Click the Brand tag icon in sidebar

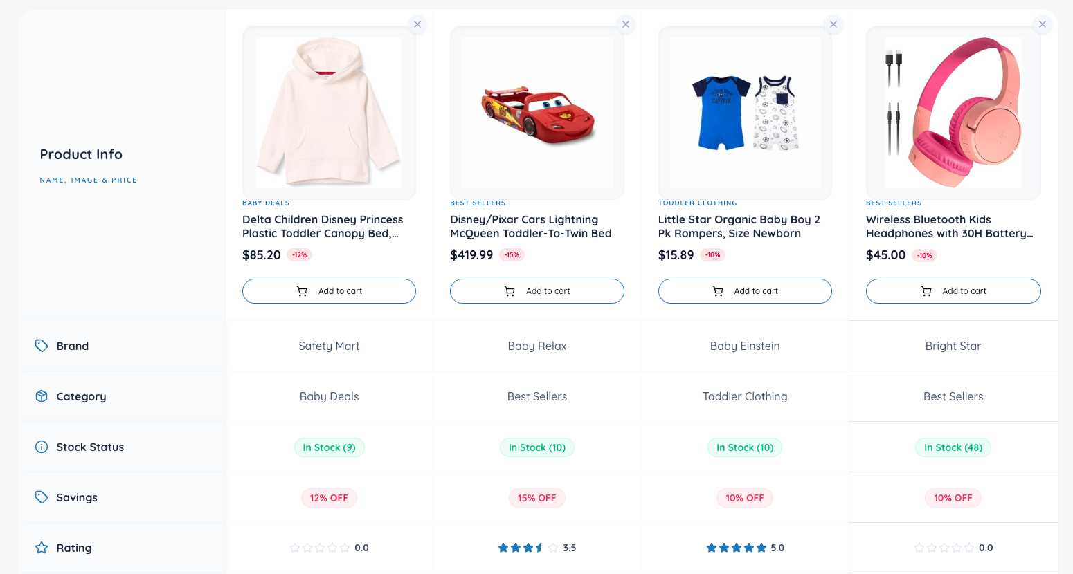coord(42,345)
